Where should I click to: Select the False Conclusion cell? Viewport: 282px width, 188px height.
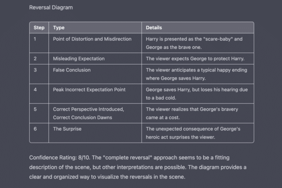pyautogui.click(x=95, y=74)
